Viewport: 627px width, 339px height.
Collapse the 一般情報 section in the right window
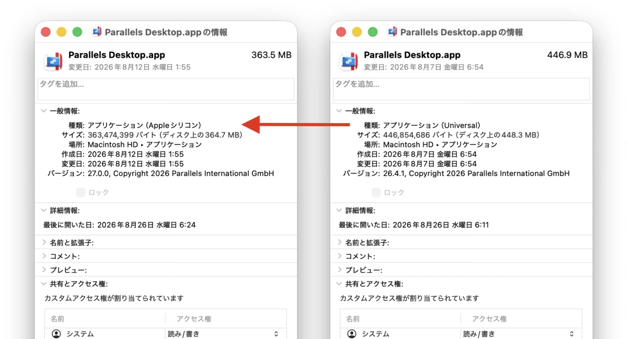pos(339,111)
